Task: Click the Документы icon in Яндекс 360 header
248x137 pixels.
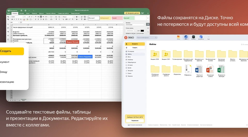Action: point(201,38)
